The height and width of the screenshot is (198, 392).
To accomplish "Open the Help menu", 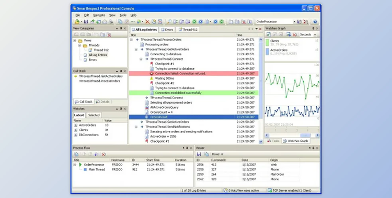I will [x=133, y=15].
